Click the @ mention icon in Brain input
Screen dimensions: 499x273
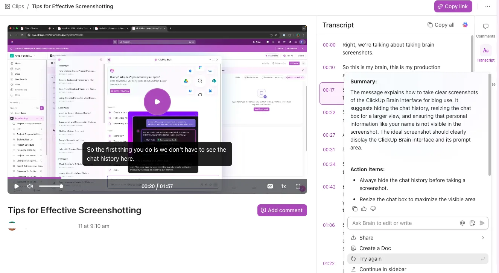(462, 223)
